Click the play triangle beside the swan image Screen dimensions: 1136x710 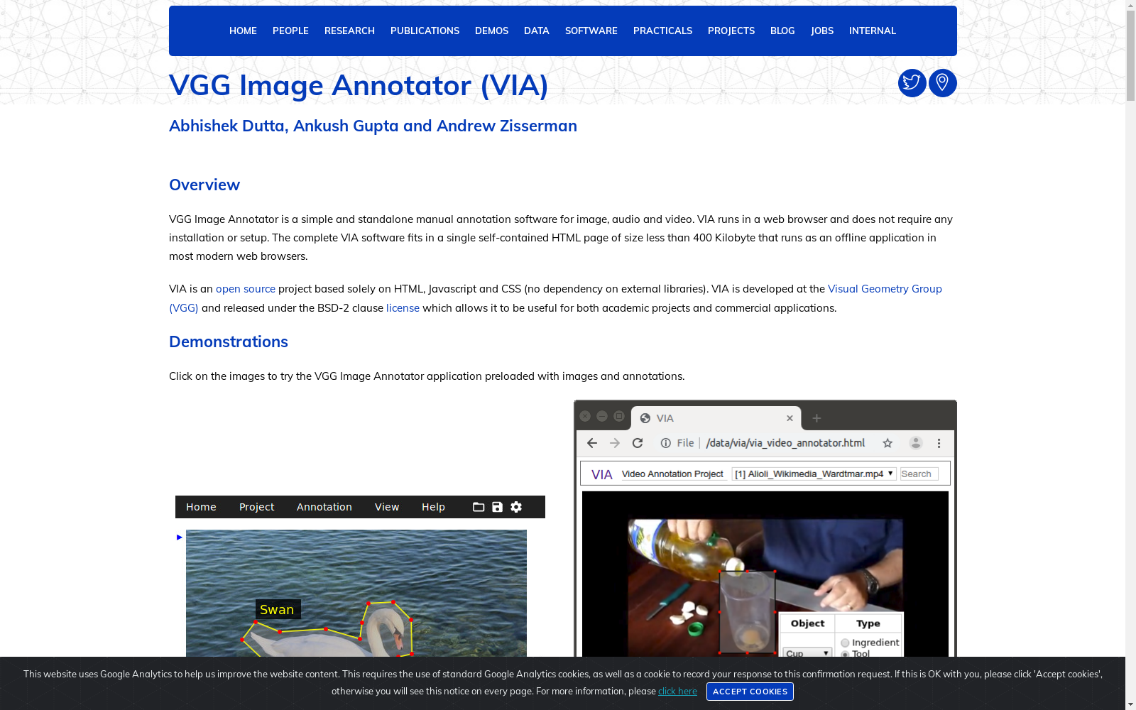tap(179, 537)
